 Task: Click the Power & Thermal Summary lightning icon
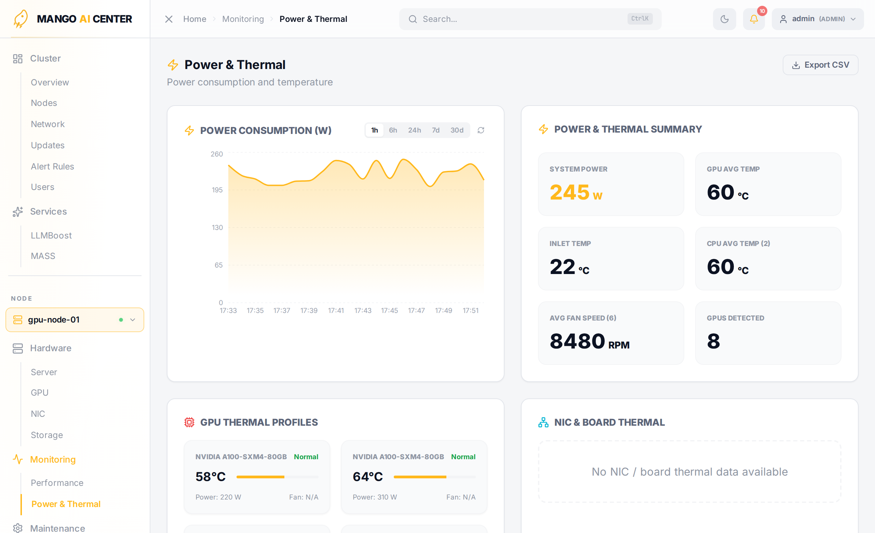(x=543, y=129)
